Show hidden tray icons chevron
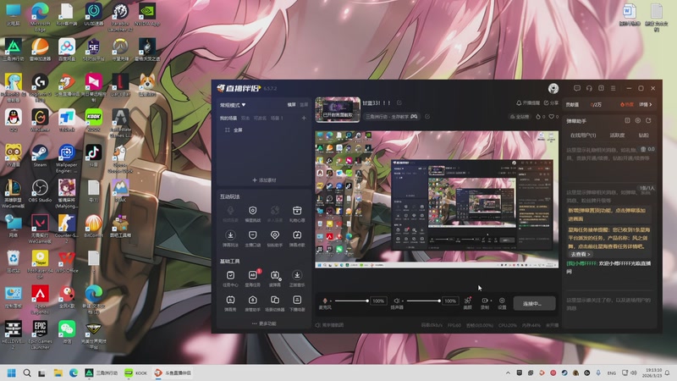This screenshot has width=677, height=381. [509, 373]
